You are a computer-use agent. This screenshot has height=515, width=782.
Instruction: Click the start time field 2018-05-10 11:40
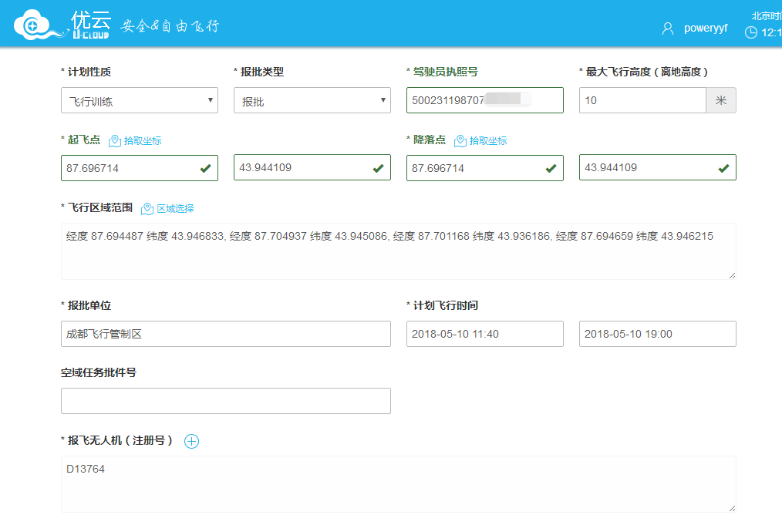(484, 334)
